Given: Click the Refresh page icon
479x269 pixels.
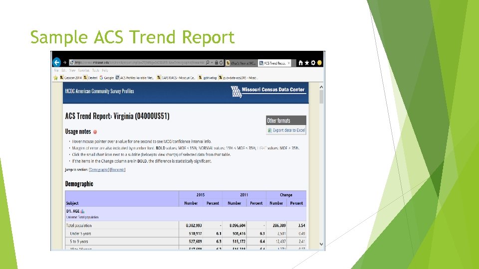Looking at the screenshot, I should (221, 63).
